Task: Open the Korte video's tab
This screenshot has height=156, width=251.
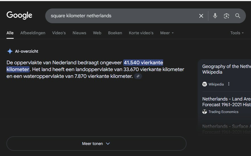Action: 141,33
